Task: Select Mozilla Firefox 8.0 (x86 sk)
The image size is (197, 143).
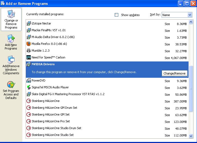Action: point(107,44)
